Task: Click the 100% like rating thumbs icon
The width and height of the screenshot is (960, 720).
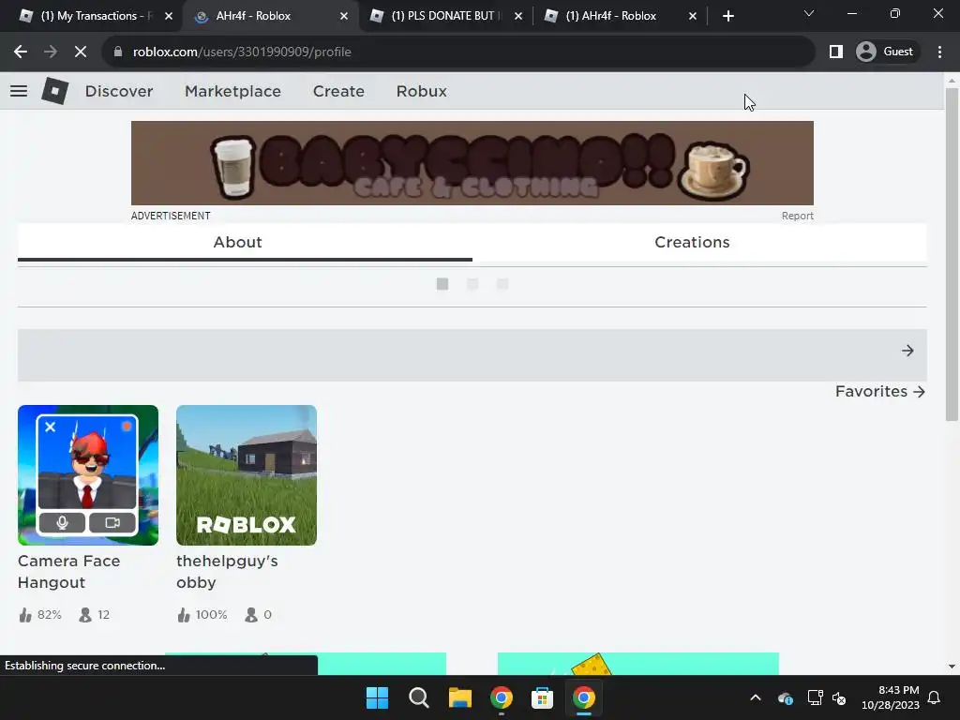Action: [x=184, y=615]
